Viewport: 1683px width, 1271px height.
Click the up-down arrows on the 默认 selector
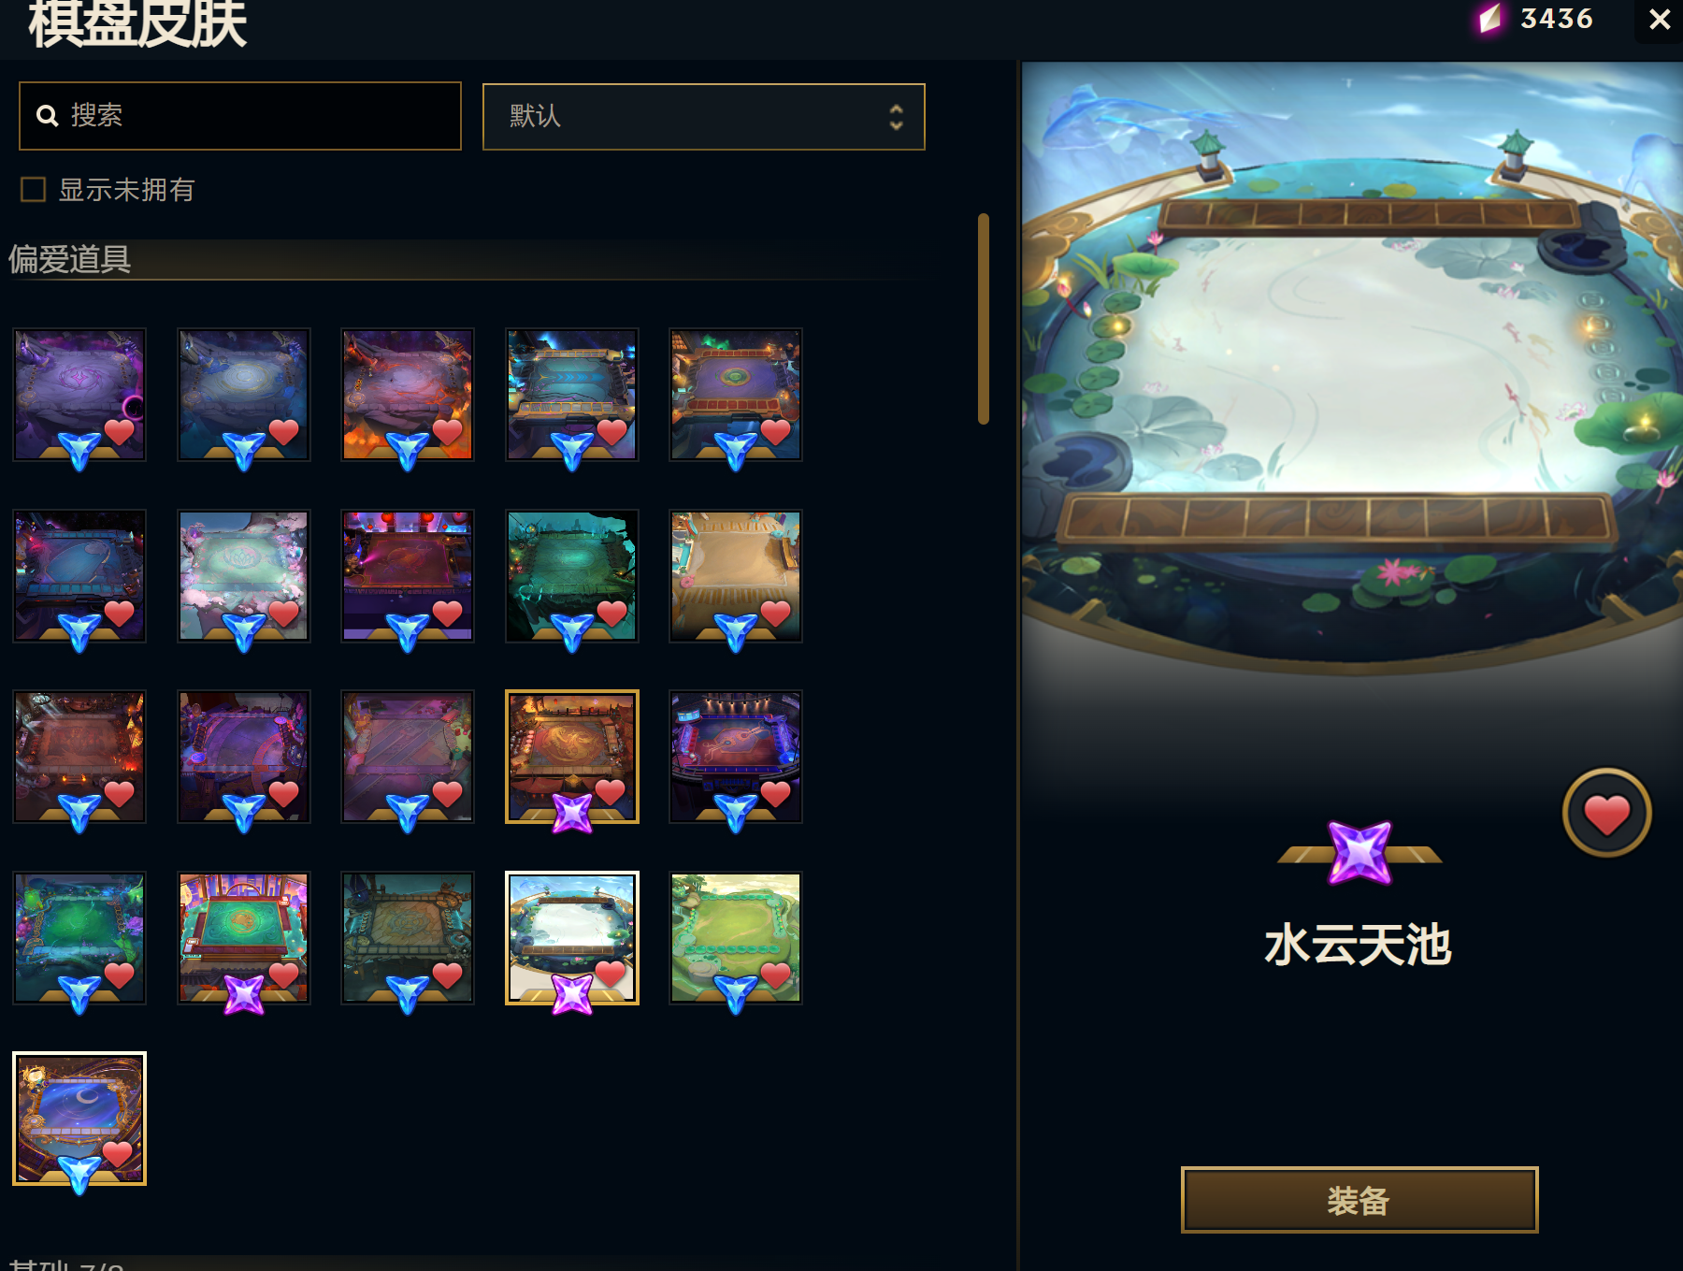pyautogui.click(x=896, y=117)
